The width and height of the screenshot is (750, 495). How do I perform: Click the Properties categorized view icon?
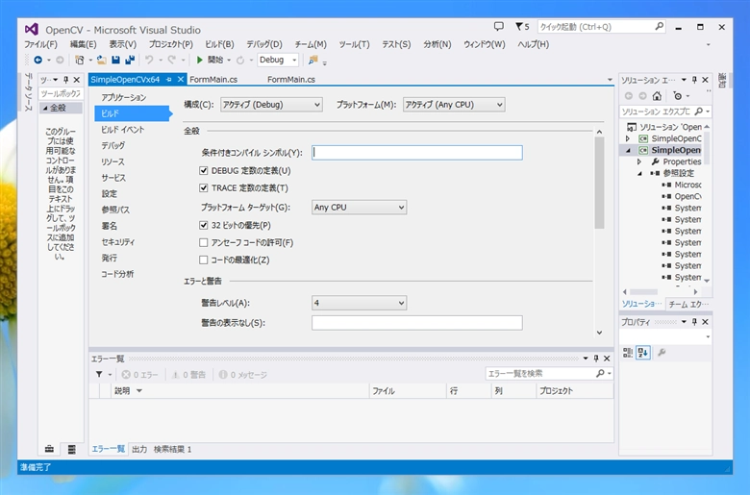[628, 353]
